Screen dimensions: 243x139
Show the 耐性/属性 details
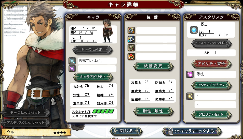pyautogui.click(x=153, y=111)
